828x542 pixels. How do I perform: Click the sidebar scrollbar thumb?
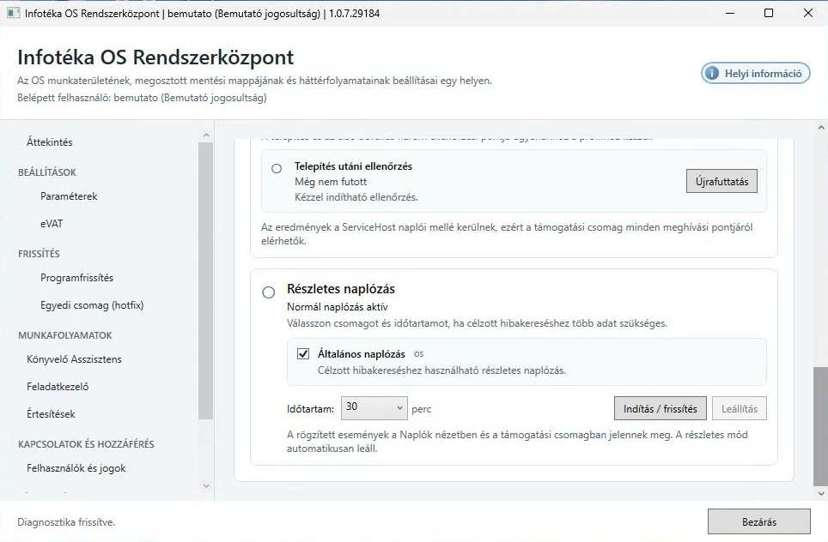(x=206, y=280)
